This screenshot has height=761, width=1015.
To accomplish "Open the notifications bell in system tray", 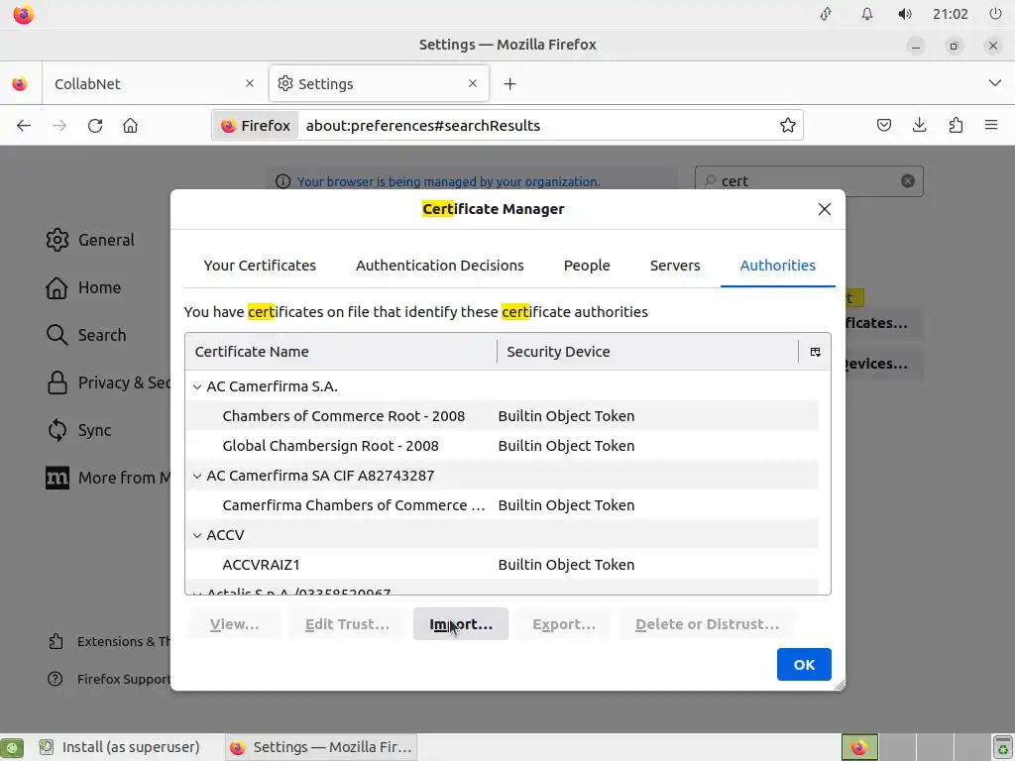I will point(866,14).
